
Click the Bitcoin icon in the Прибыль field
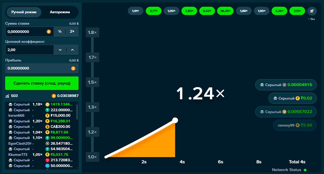click(x=73, y=68)
